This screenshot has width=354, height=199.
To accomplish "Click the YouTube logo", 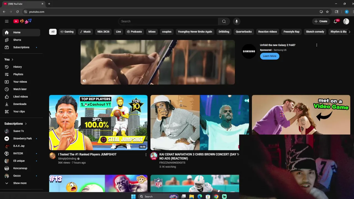I will pyautogui.click(x=22, y=21).
